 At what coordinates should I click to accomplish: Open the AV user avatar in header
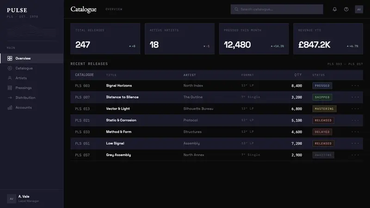pos(359,9)
